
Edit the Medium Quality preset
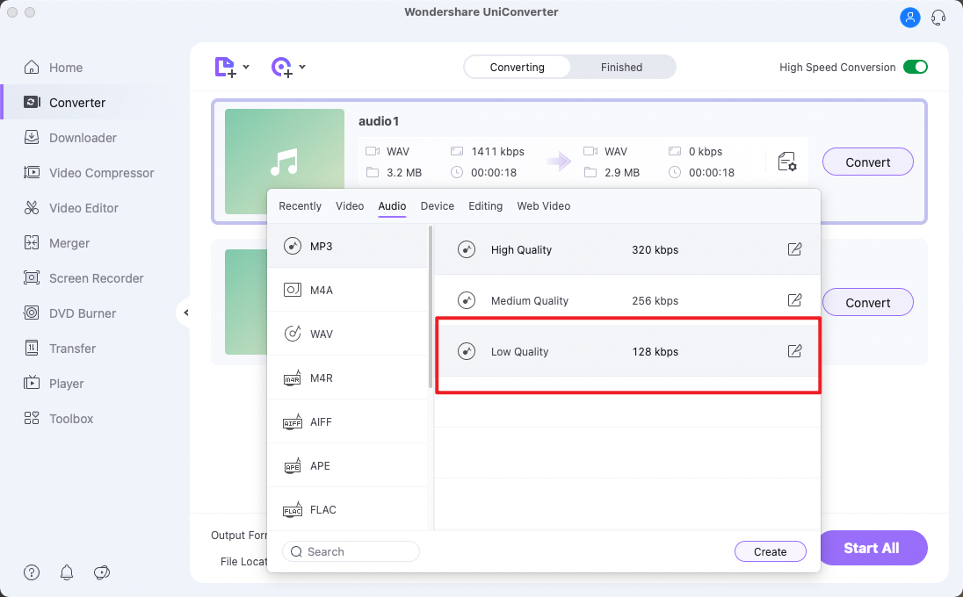pyautogui.click(x=794, y=300)
